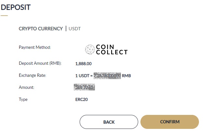Click the RMB unit after exchange rate
Screen dimensions: 223x138
pyautogui.click(x=126, y=76)
